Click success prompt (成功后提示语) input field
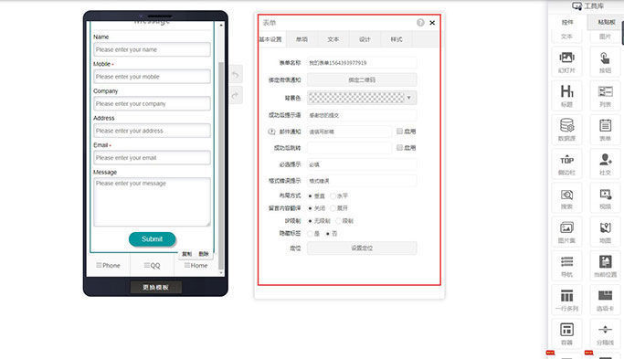 click(x=362, y=115)
